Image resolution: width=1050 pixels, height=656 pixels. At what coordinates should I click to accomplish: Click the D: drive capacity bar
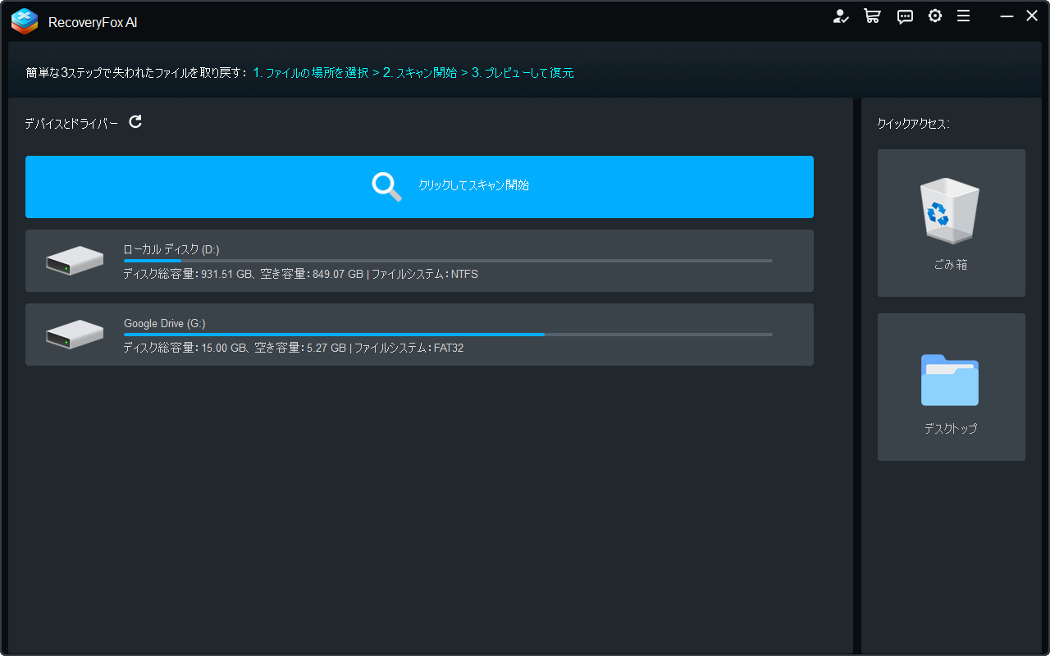click(447, 261)
